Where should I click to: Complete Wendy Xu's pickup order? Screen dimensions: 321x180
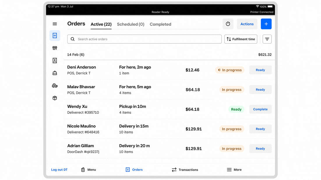[260, 109]
